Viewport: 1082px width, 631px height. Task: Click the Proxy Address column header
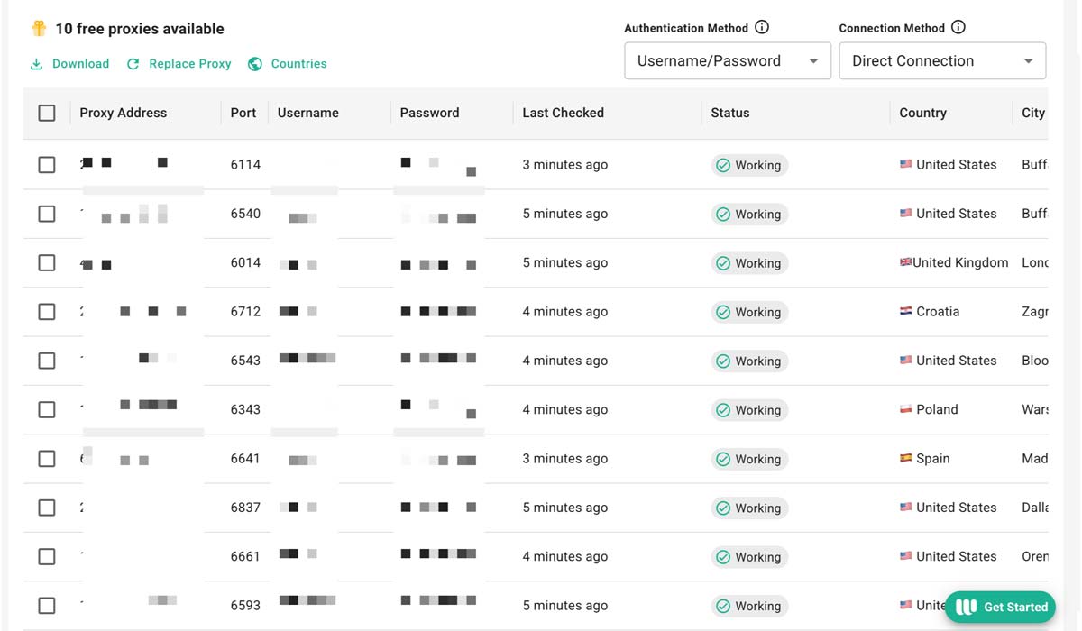click(123, 113)
